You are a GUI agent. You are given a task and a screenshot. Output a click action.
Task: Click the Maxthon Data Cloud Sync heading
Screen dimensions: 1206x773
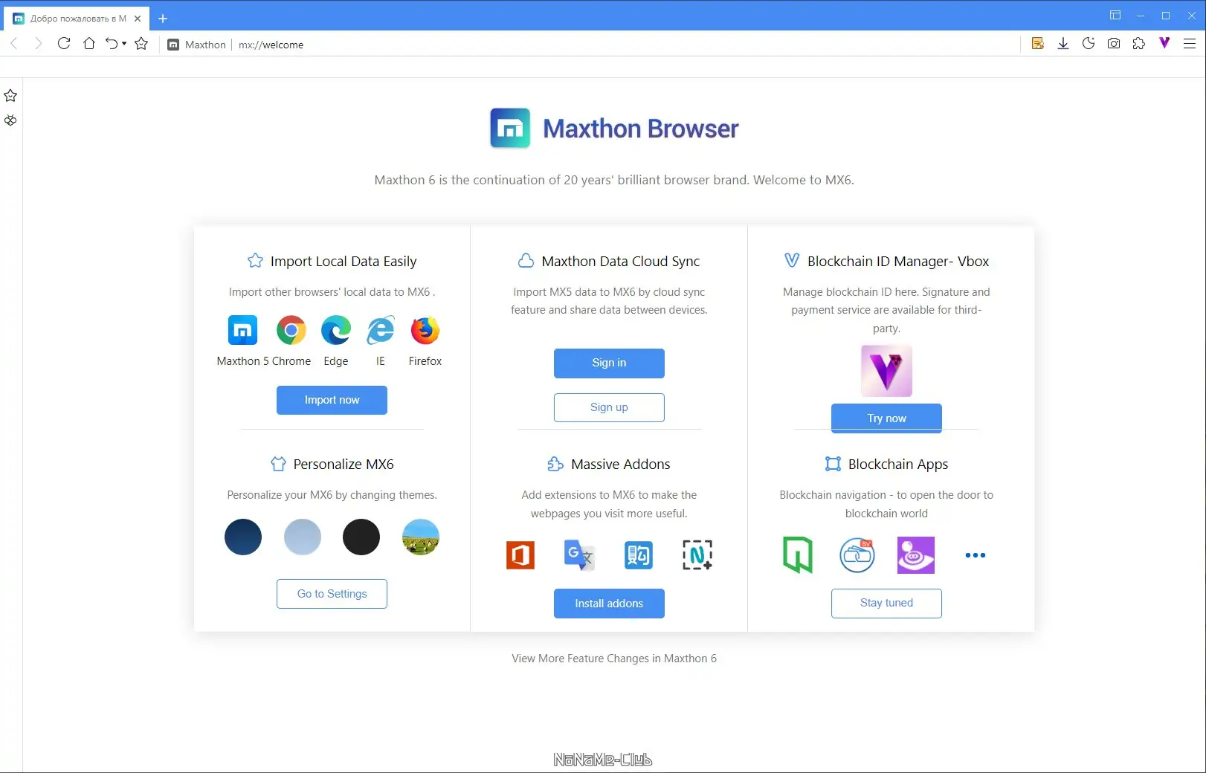click(x=621, y=262)
